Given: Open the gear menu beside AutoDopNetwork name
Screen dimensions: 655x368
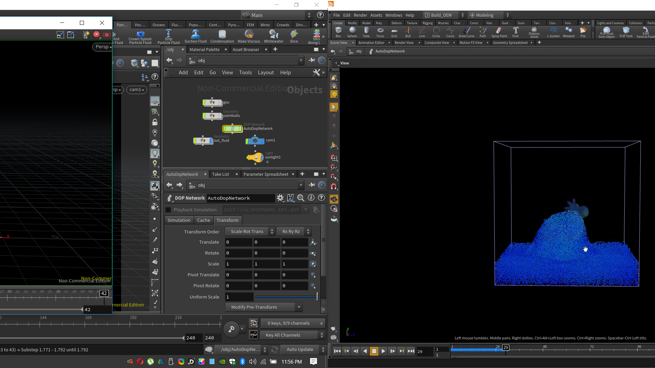Looking at the screenshot, I should pyautogui.click(x=280, y=198).
